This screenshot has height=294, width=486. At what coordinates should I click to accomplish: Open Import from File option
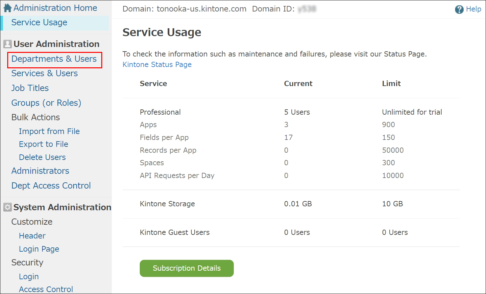(49, 131)
